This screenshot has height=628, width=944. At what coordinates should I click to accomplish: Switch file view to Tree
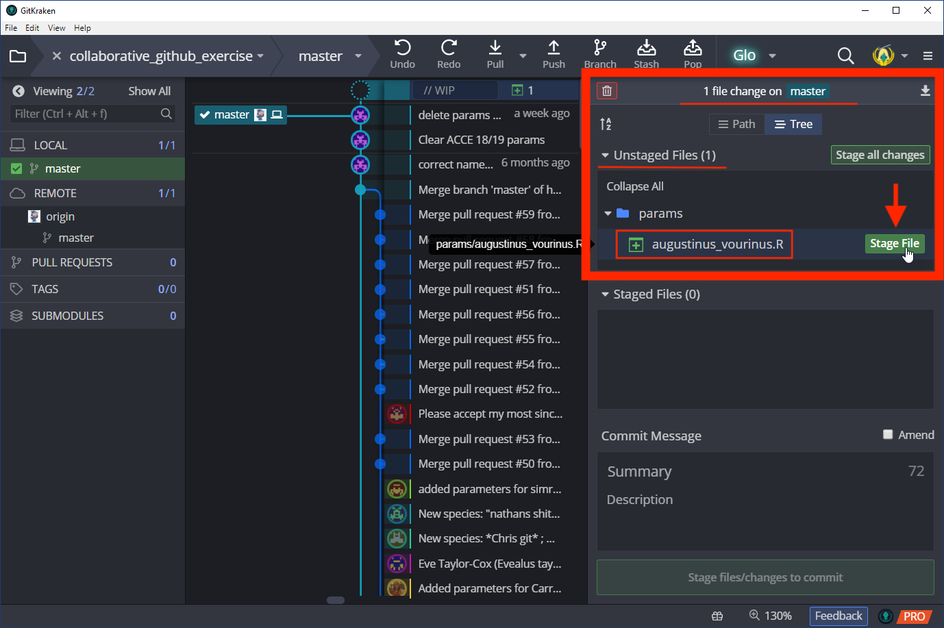click(x=793, y=124)
